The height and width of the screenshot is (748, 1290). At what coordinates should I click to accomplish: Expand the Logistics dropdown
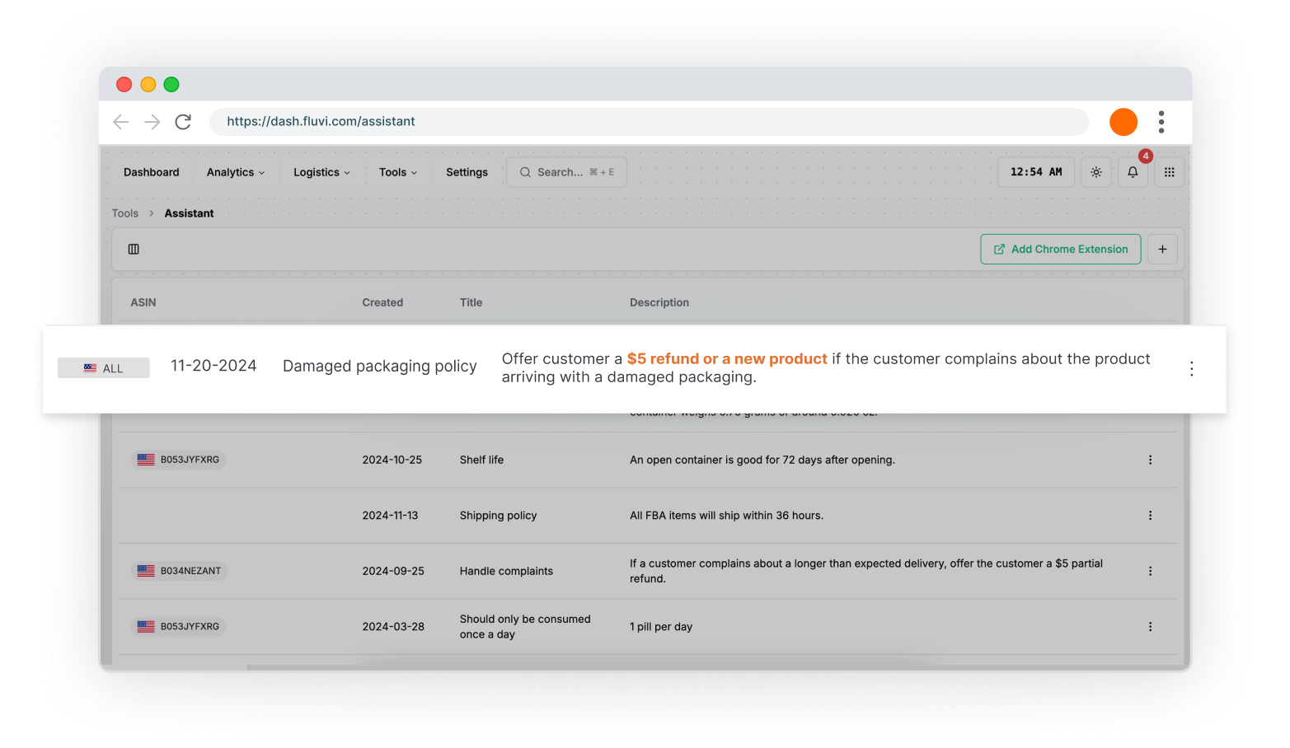click(321, 172)
